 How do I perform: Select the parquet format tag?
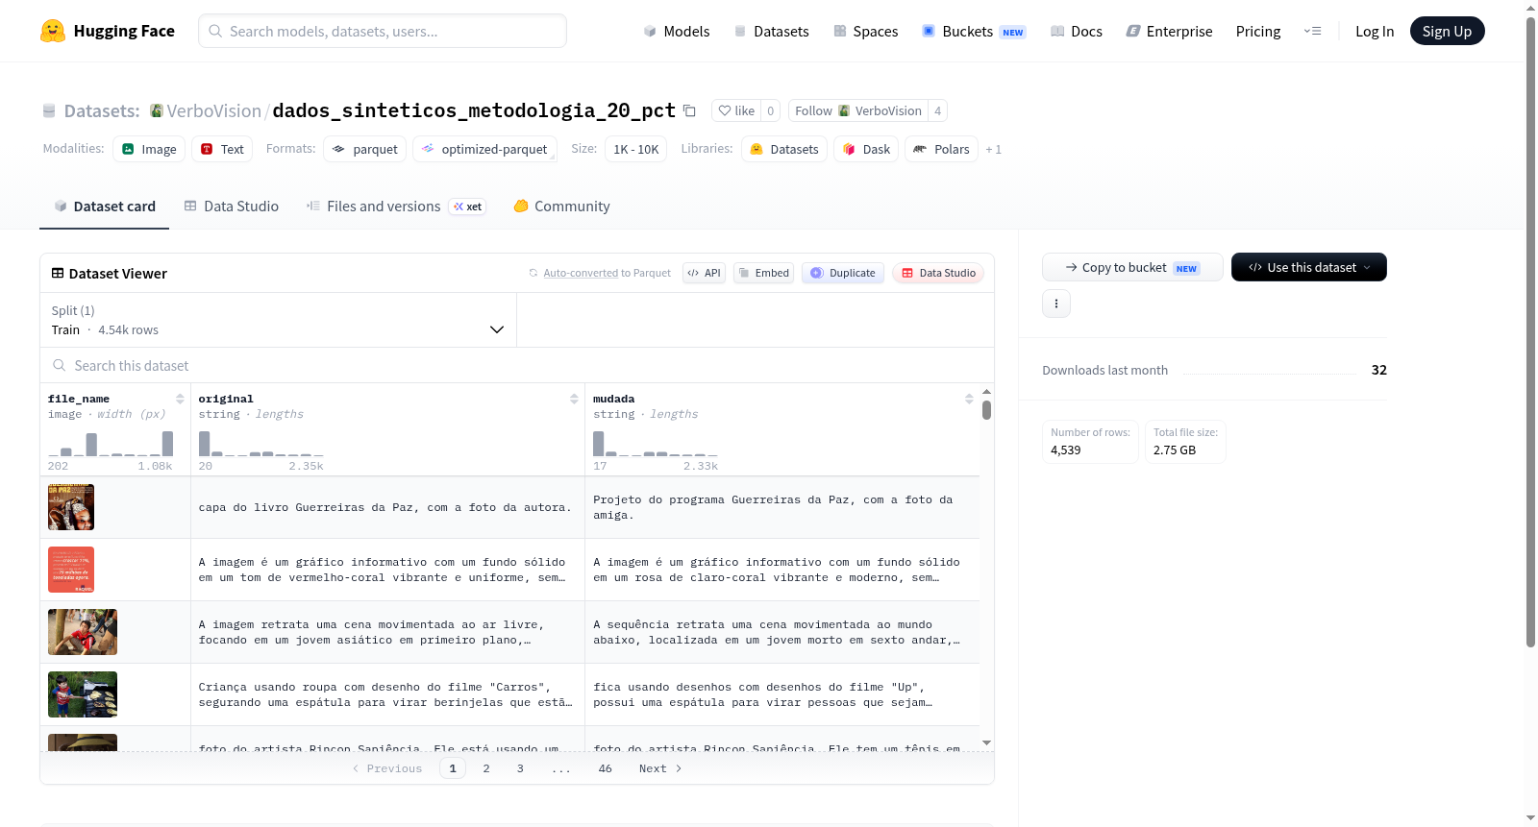coord(365,149)
